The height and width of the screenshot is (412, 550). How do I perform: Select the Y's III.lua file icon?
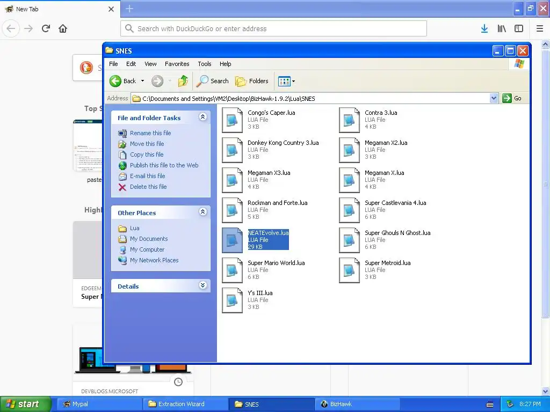pyautogui.click(x=232, y=300)
